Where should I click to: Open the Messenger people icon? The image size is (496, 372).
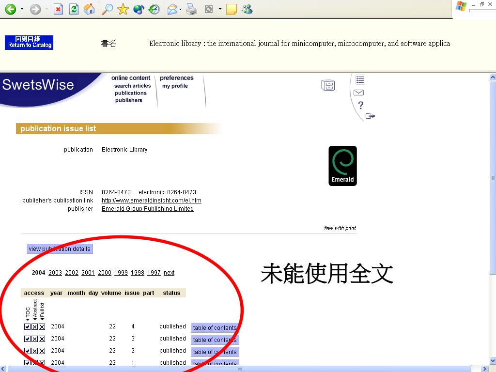[247, 9]
